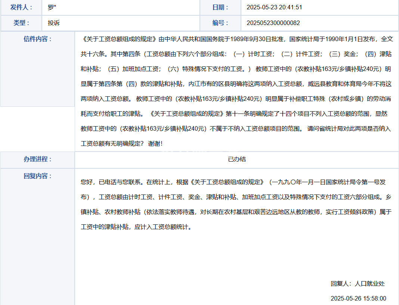Click the 编号 field label
Screen dimensions: 399x305
(x=220, y=23)
